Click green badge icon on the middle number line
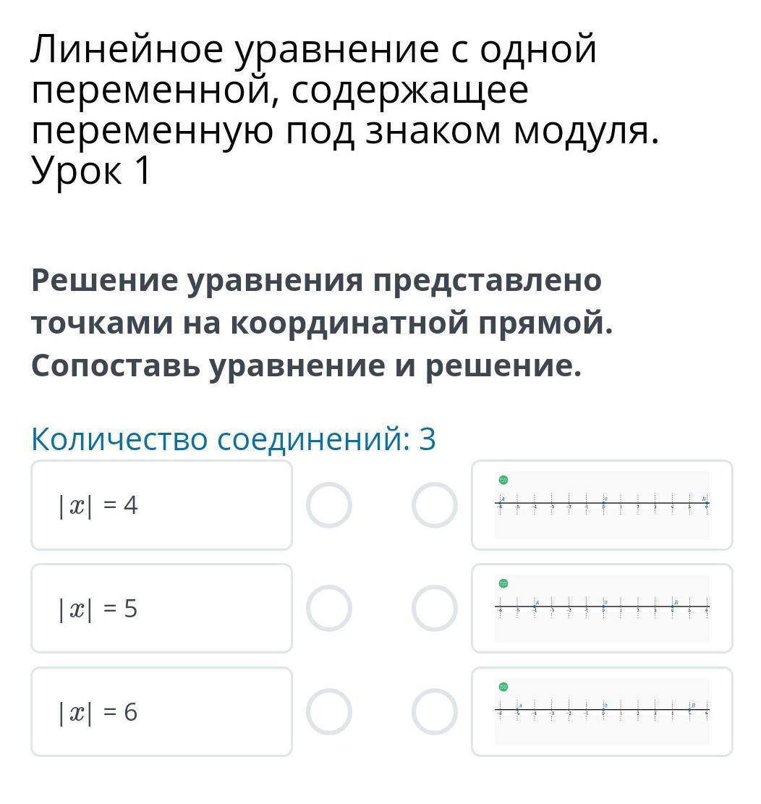Image resolution: width=761 pixels, height=804 pixels. pyautogui.click(x=503, y=583)
